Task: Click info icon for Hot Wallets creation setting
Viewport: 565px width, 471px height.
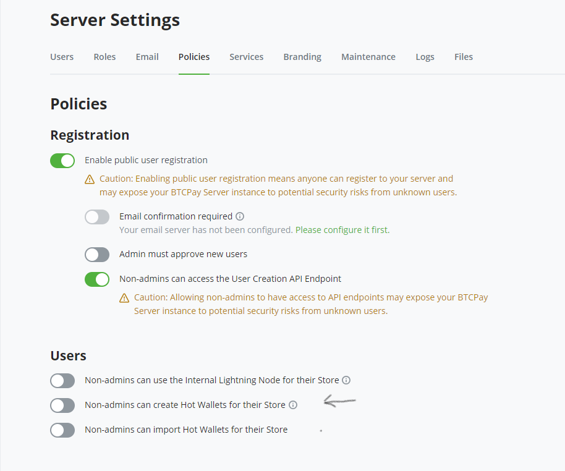Action: [x=292, y=405]
